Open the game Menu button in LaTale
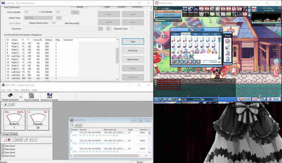282x163 pixels. tap(274, 99)
